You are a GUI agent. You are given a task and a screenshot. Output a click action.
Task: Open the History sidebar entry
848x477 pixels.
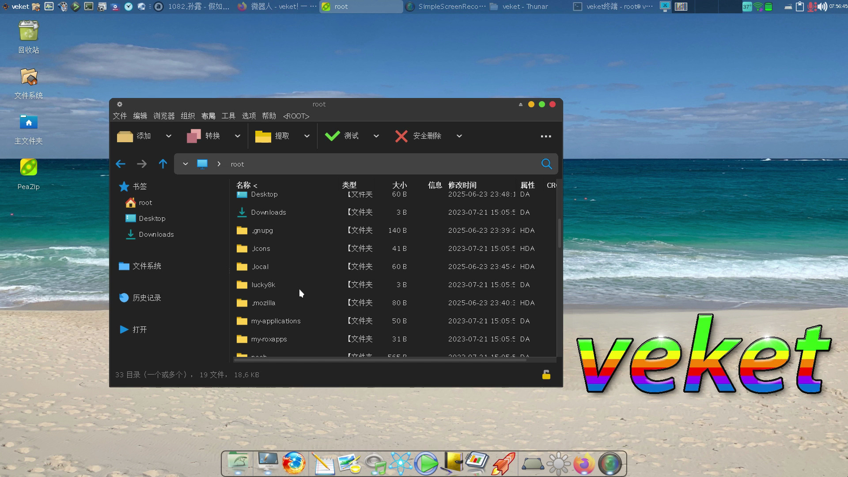tap(146, 298)
